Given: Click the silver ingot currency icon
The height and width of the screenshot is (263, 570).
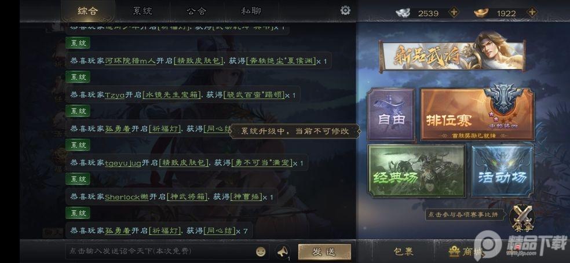Looking at the screenshot, I should 403,13.
